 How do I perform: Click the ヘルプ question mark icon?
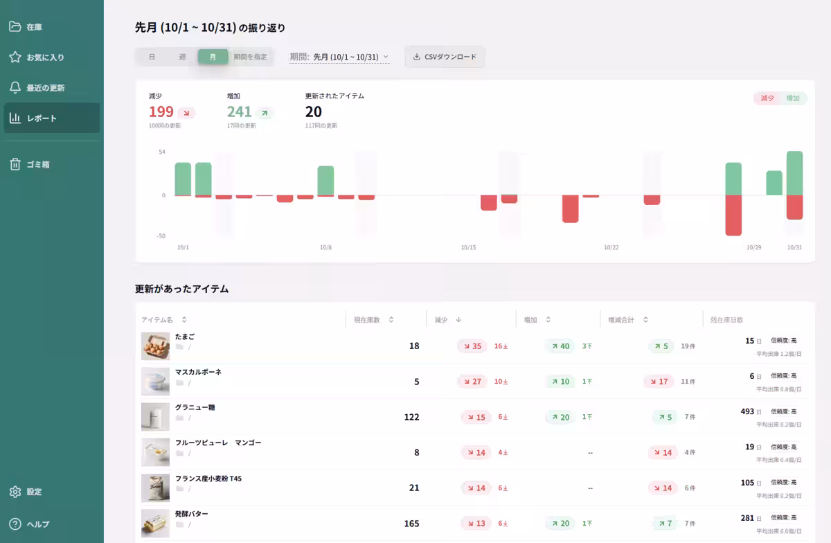[x=15, y=524]
